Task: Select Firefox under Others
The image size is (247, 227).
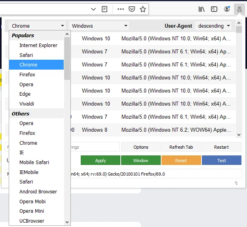Action: [36, 133]
